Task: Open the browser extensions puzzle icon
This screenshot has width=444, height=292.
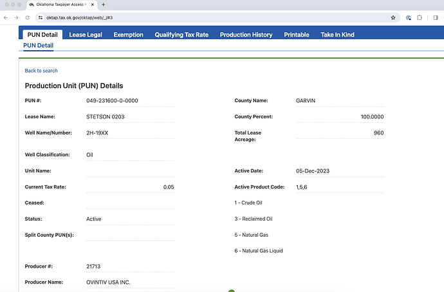Action: click(420, 17)
